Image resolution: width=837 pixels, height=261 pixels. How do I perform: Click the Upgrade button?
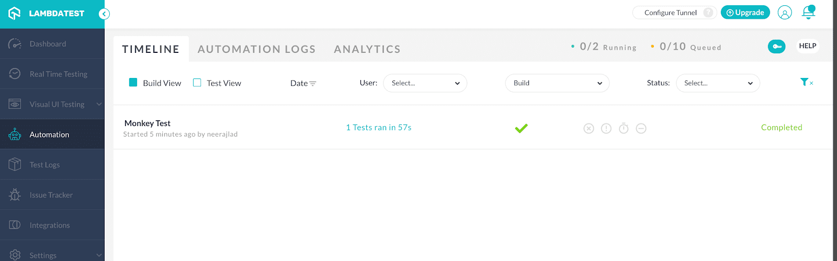pos(745,13)
